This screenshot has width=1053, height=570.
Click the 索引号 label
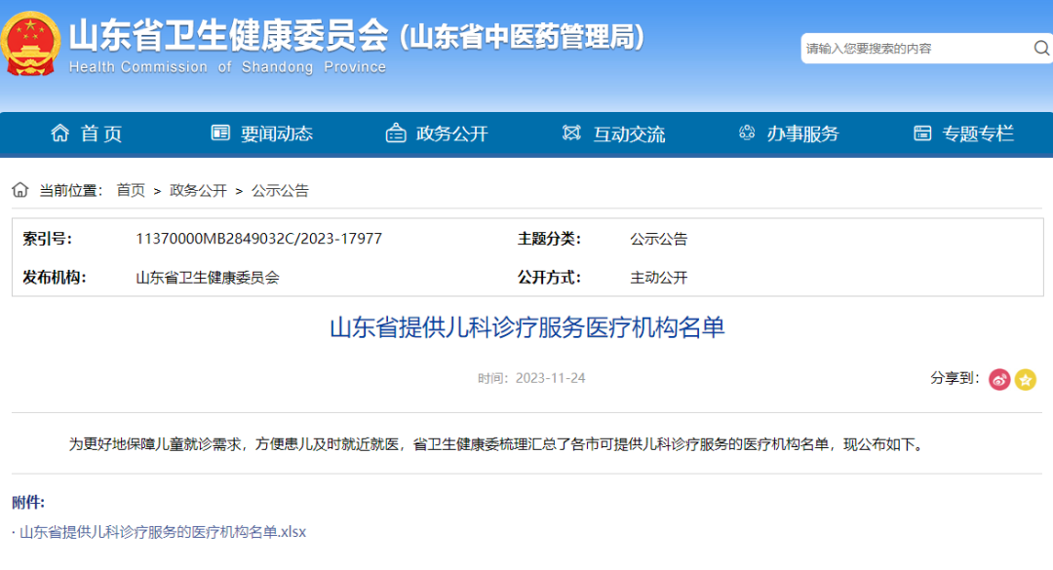point(47,239)
